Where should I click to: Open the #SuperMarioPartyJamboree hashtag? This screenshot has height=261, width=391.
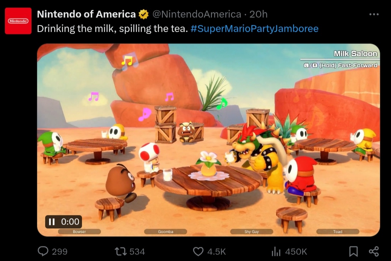(255, 29)
